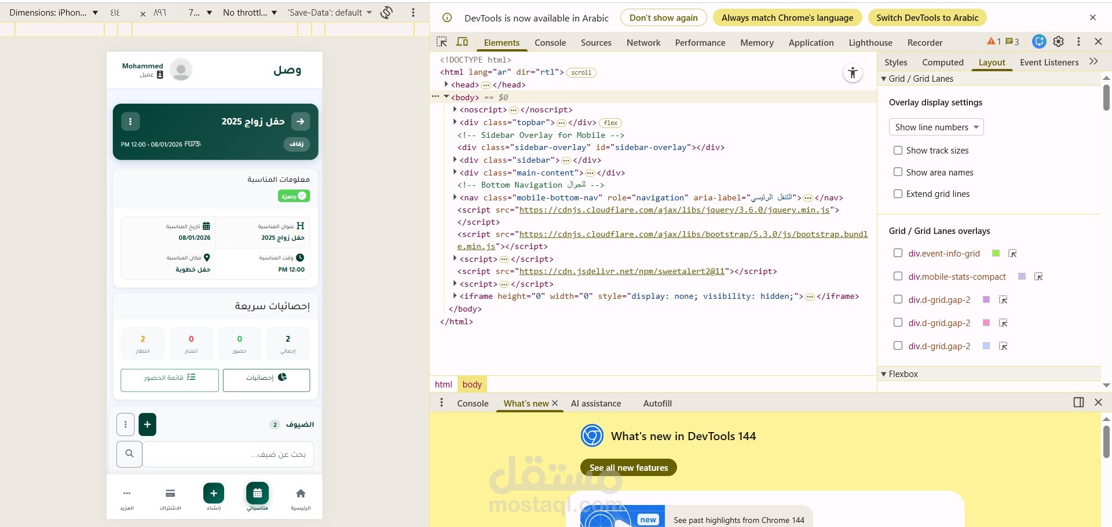Click Don't show again button

click(663, 18)
